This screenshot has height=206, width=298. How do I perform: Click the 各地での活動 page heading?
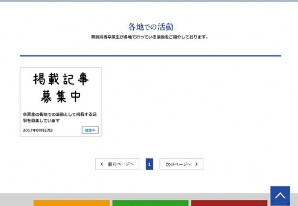click(x=150, y=27)
